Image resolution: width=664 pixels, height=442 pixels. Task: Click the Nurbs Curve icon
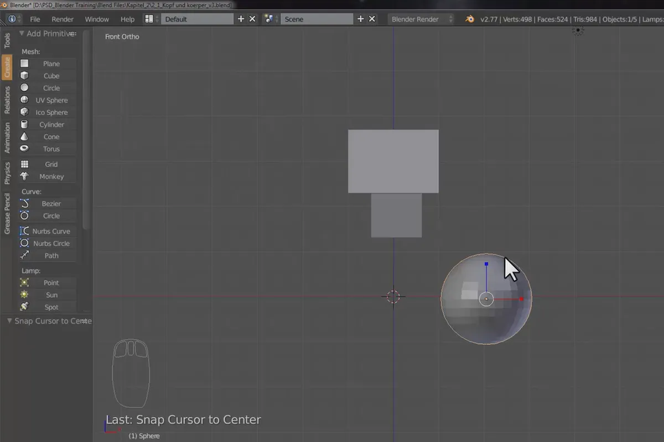(x=24, y=231)
